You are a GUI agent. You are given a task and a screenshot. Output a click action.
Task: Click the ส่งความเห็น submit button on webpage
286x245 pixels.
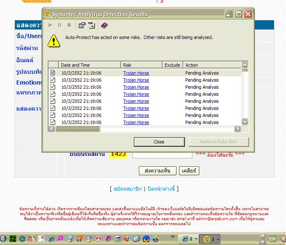158,170
